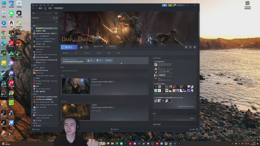Open Discord desktop shortcut

[11, 74]
